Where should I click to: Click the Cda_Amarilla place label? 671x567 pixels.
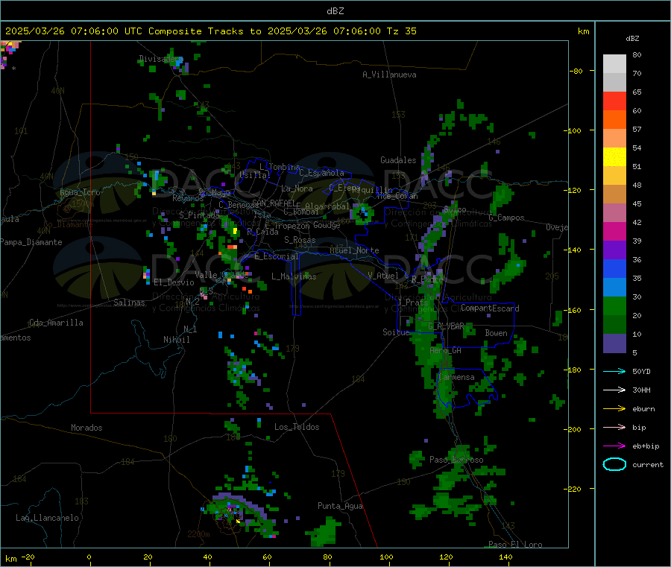click(x=56, y=323)
